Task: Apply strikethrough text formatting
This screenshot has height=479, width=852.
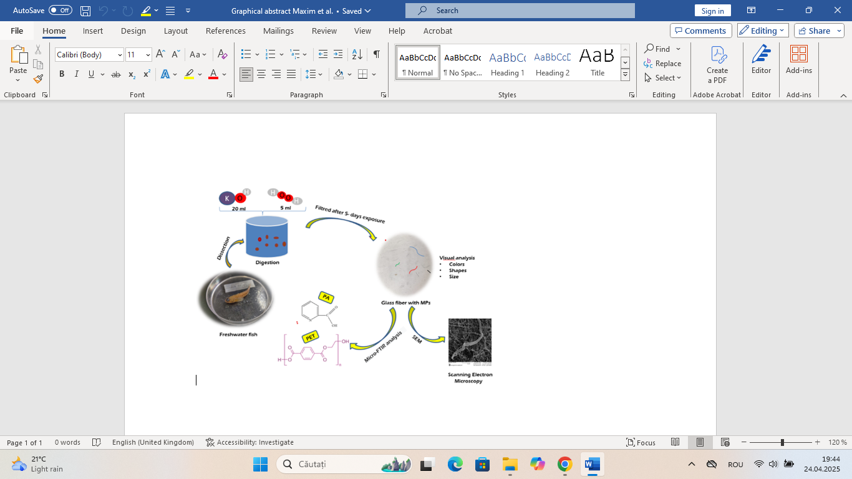Action: tap(115, 74)
